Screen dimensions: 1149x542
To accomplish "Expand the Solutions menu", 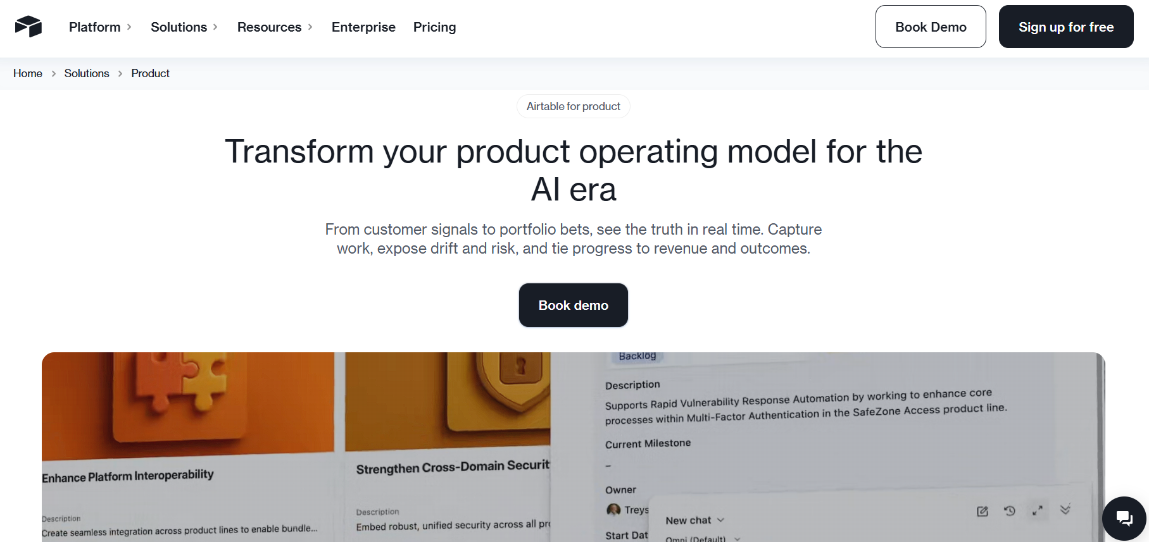I will 184,27.
